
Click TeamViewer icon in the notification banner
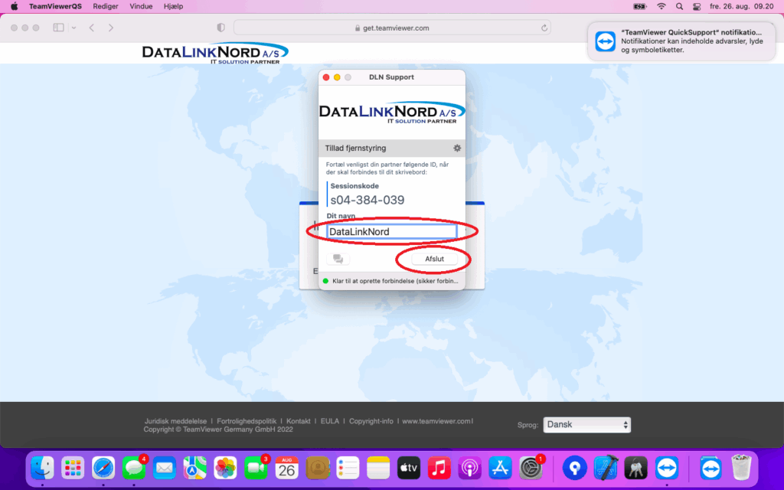606,41
